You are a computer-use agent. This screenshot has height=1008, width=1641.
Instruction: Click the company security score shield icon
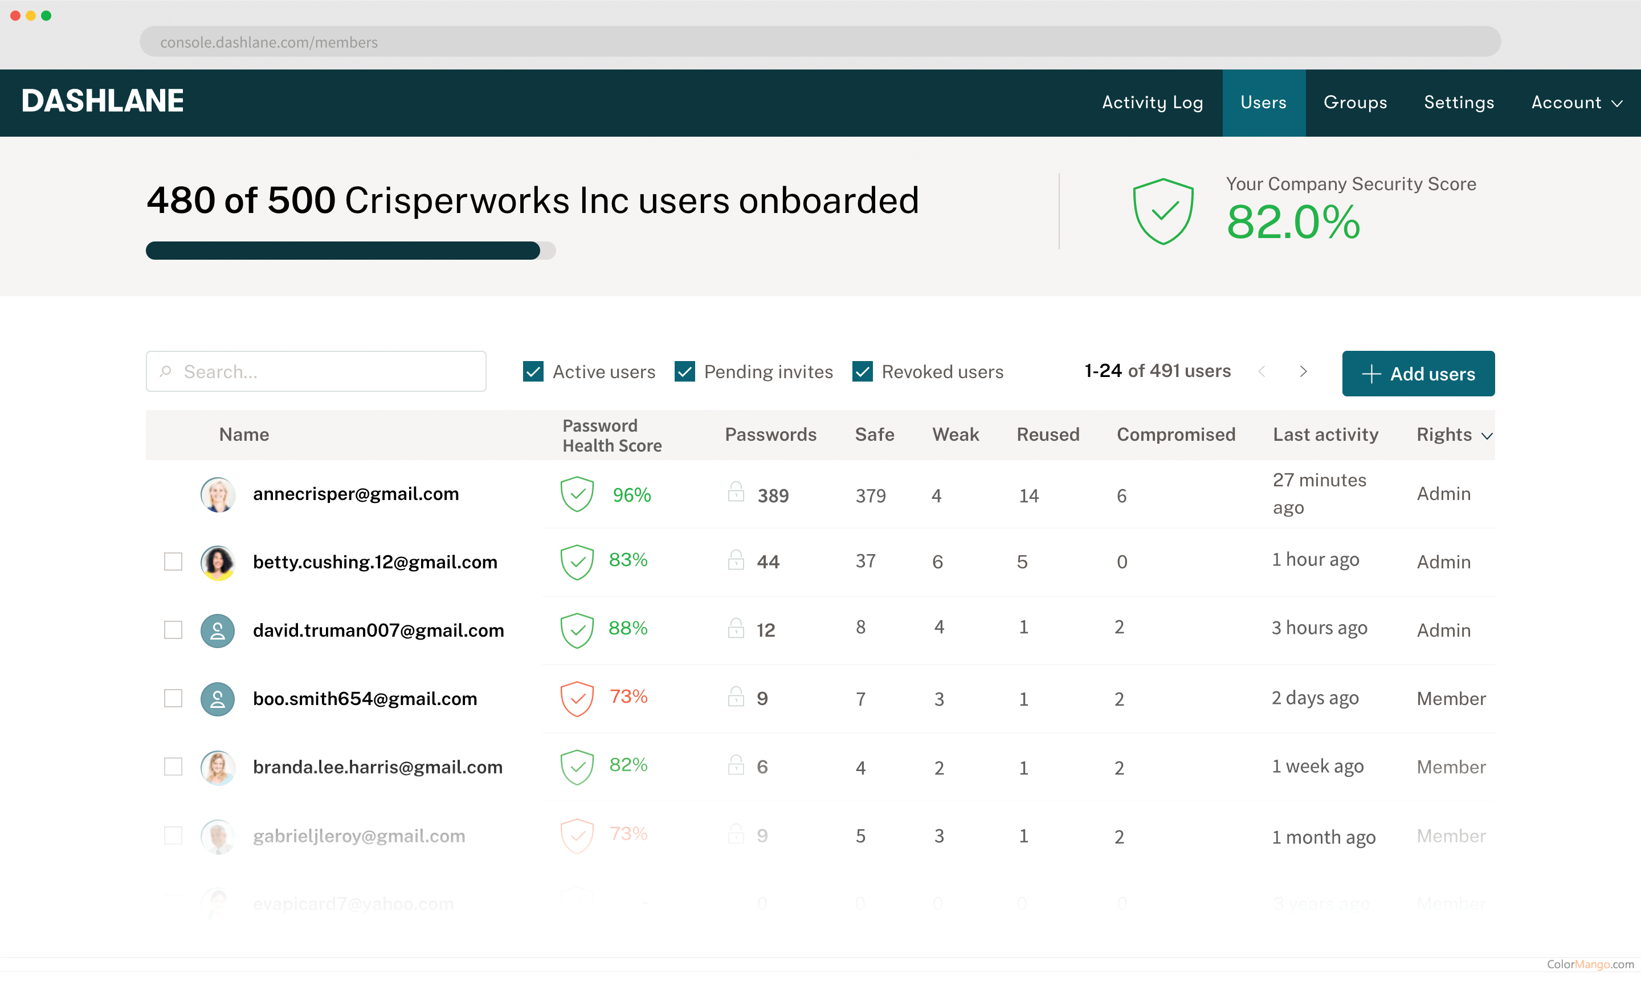(1163, 211)
